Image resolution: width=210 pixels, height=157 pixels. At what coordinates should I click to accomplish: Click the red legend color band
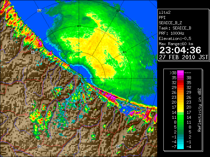pyautogui.click(x=180, y=83)
